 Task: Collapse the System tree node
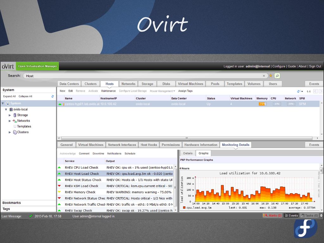[x=3, y=103]
